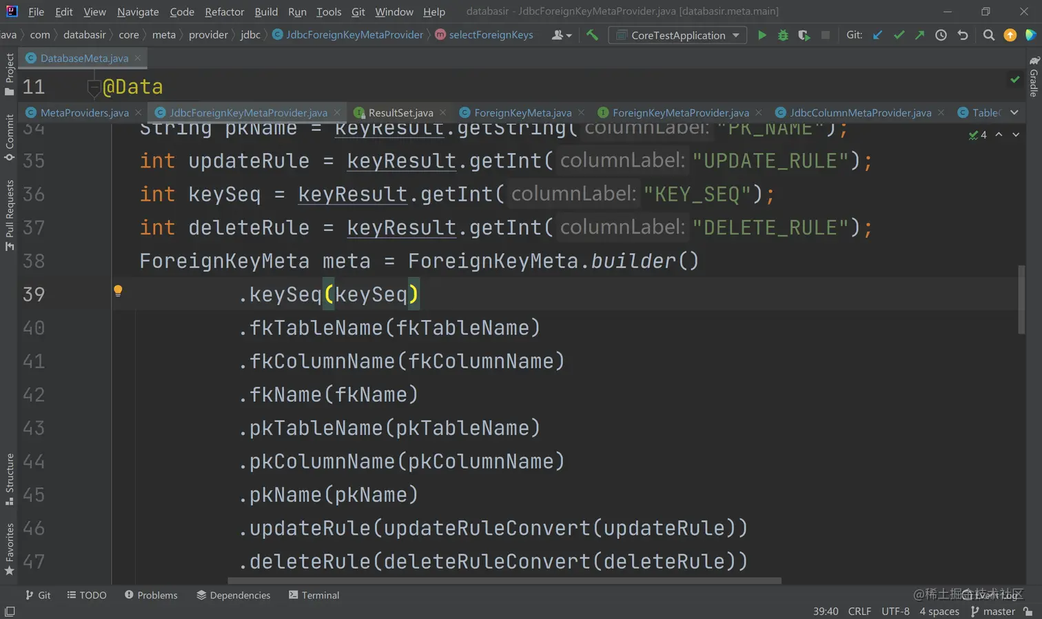Image resolution: width=1042 pixels, height=619 pixels.
Task: Rollback changes with the undo arrow icon
Action: click(x=963, y=35)
